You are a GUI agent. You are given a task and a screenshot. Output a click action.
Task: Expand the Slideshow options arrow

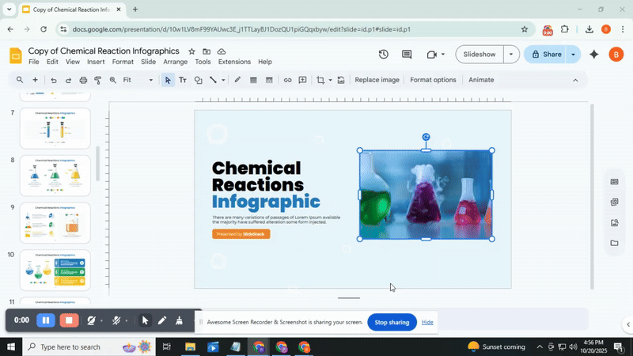click(511, 55)
